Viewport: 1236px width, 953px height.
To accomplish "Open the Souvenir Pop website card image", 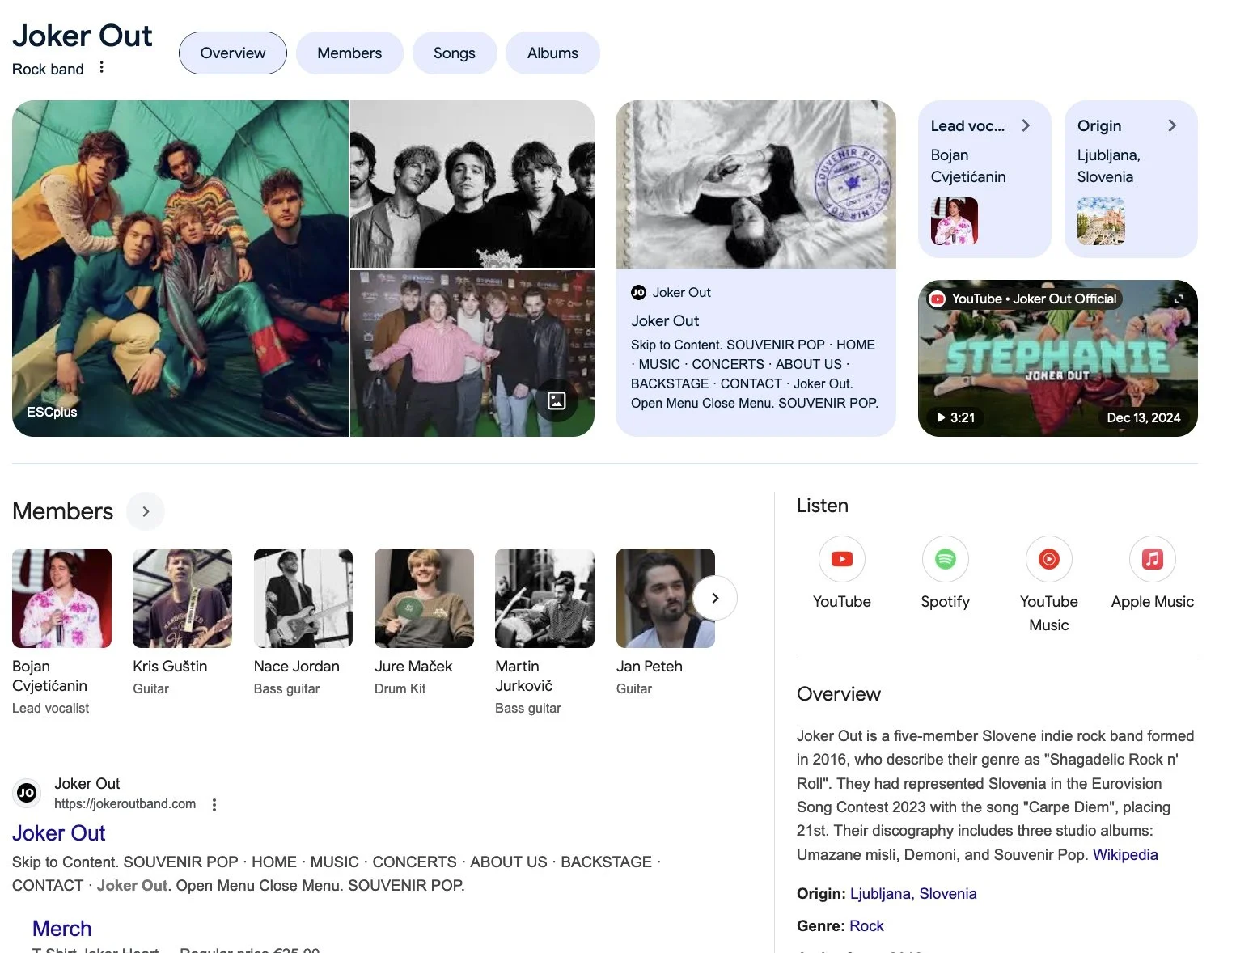I will 756,184.
